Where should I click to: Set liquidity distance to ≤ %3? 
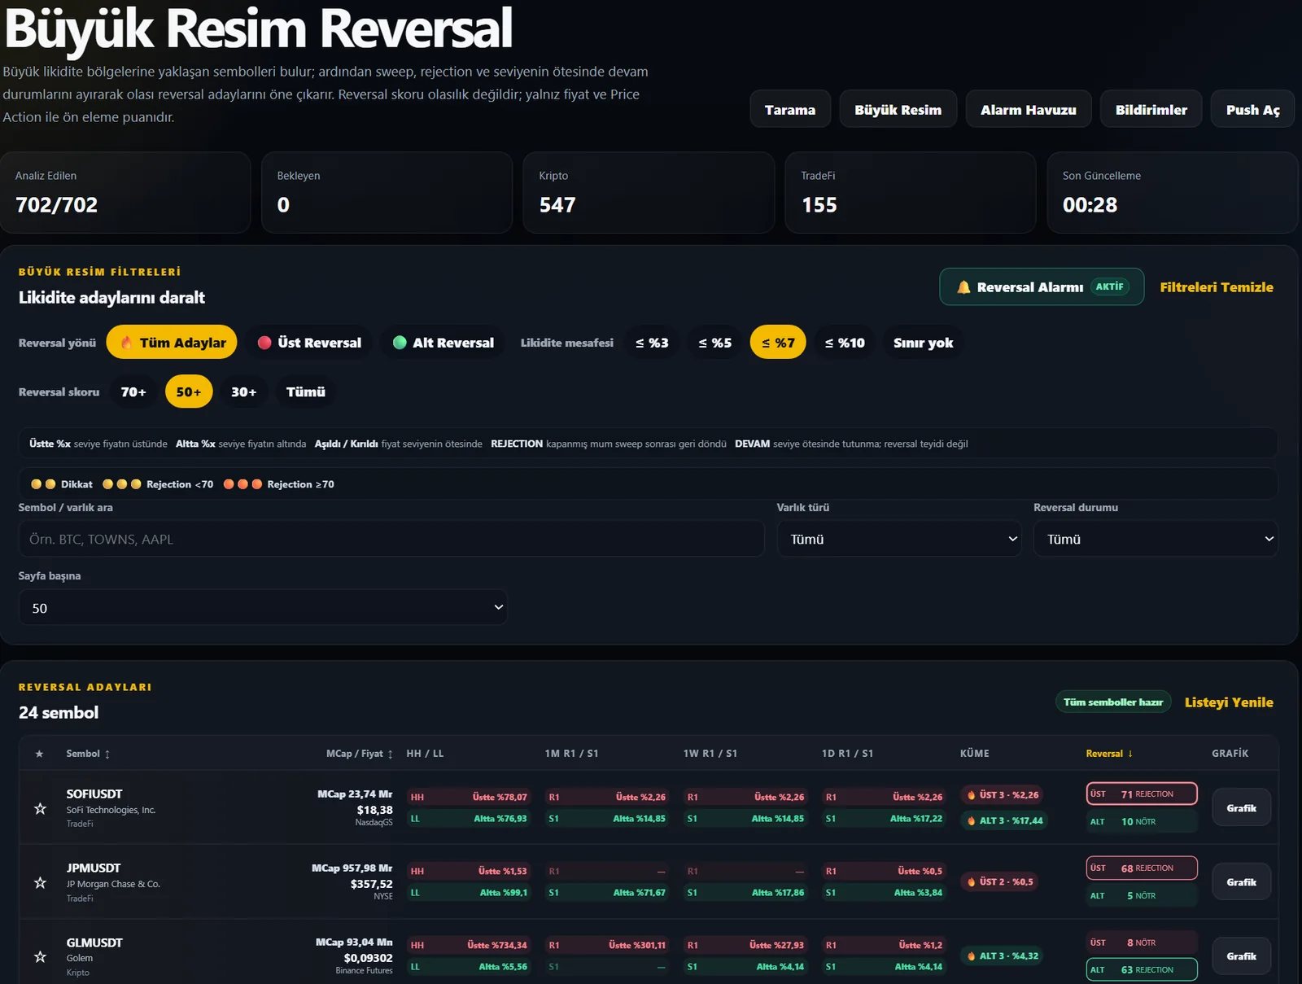tap(652, 343)
